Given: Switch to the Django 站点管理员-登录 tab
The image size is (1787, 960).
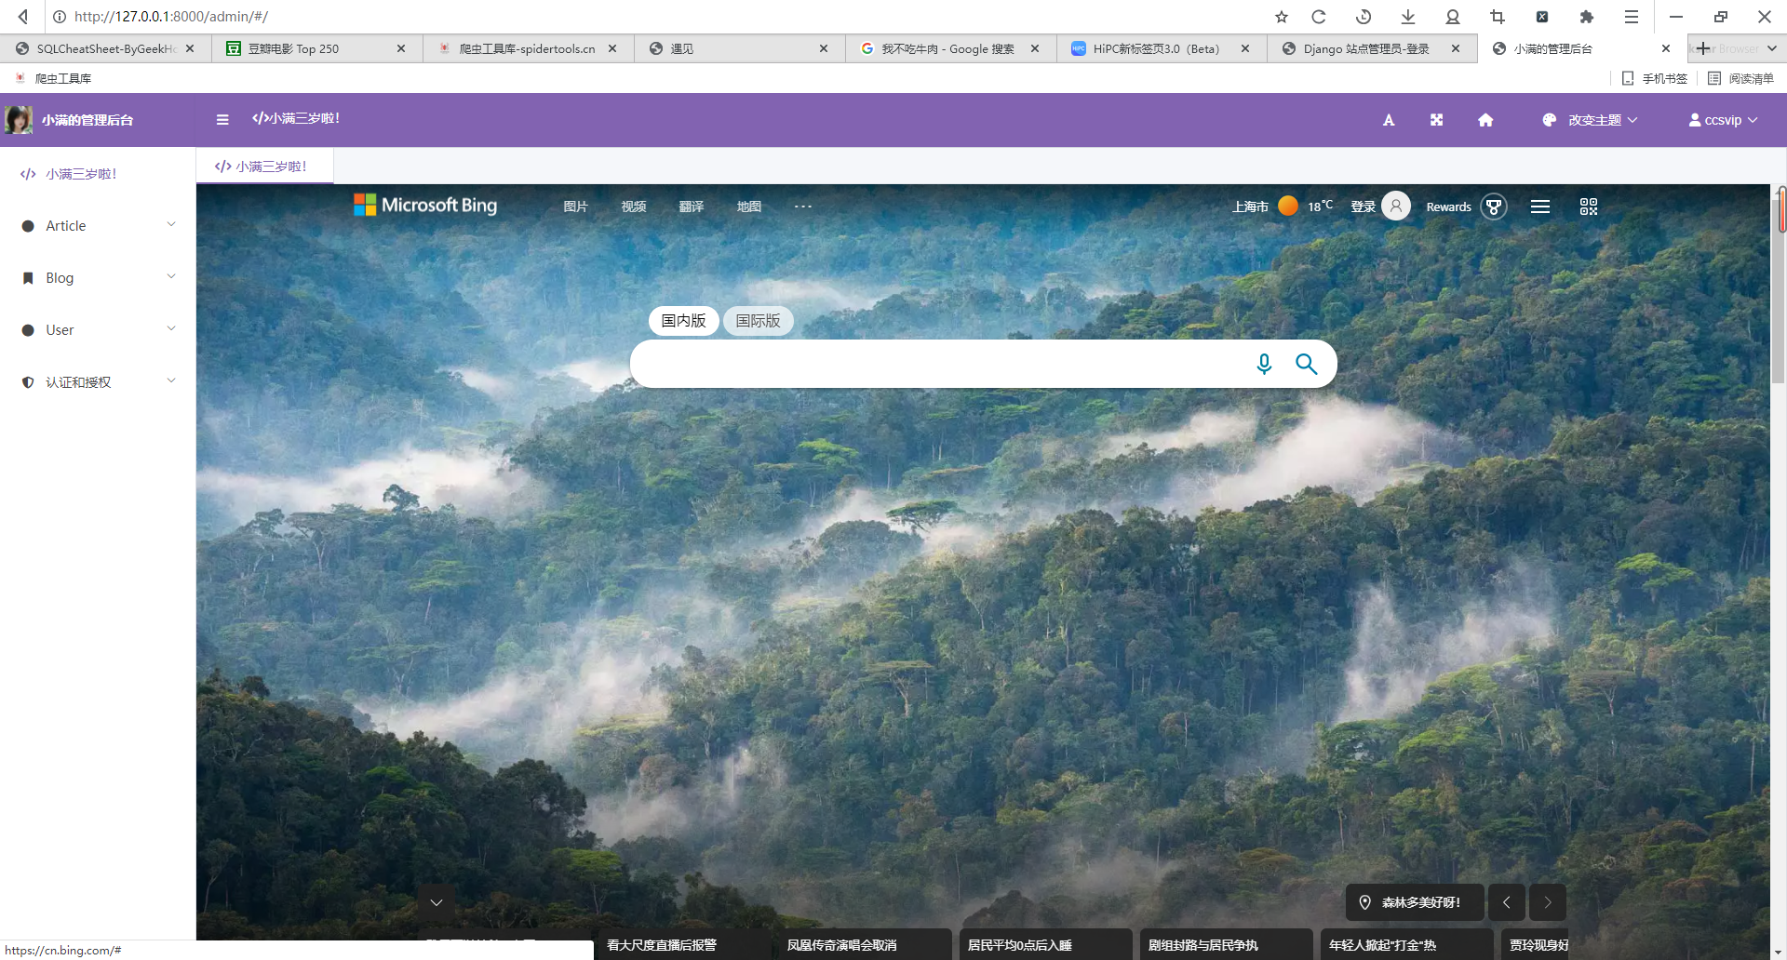Looking at the screenshot, I should pos(1372,48).
